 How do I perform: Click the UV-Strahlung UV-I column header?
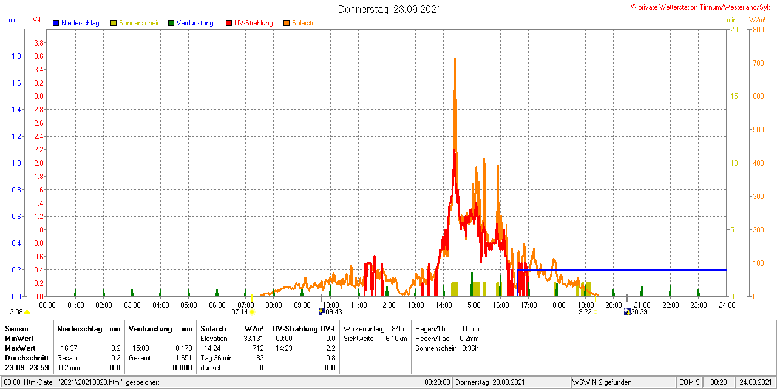[304, 328]
